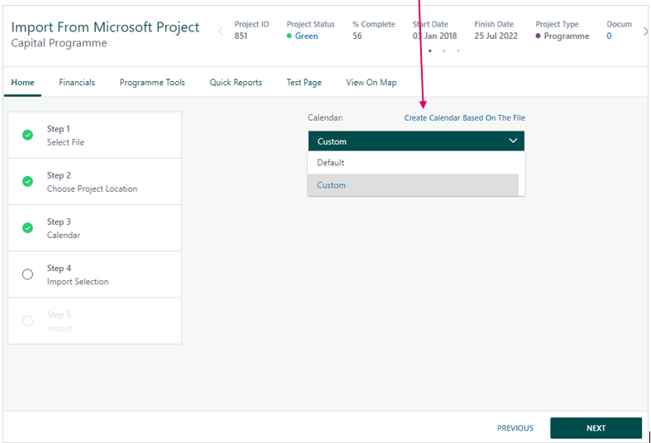
Task: Select the second header pagination dot
Action: click(x=444, y=51)
